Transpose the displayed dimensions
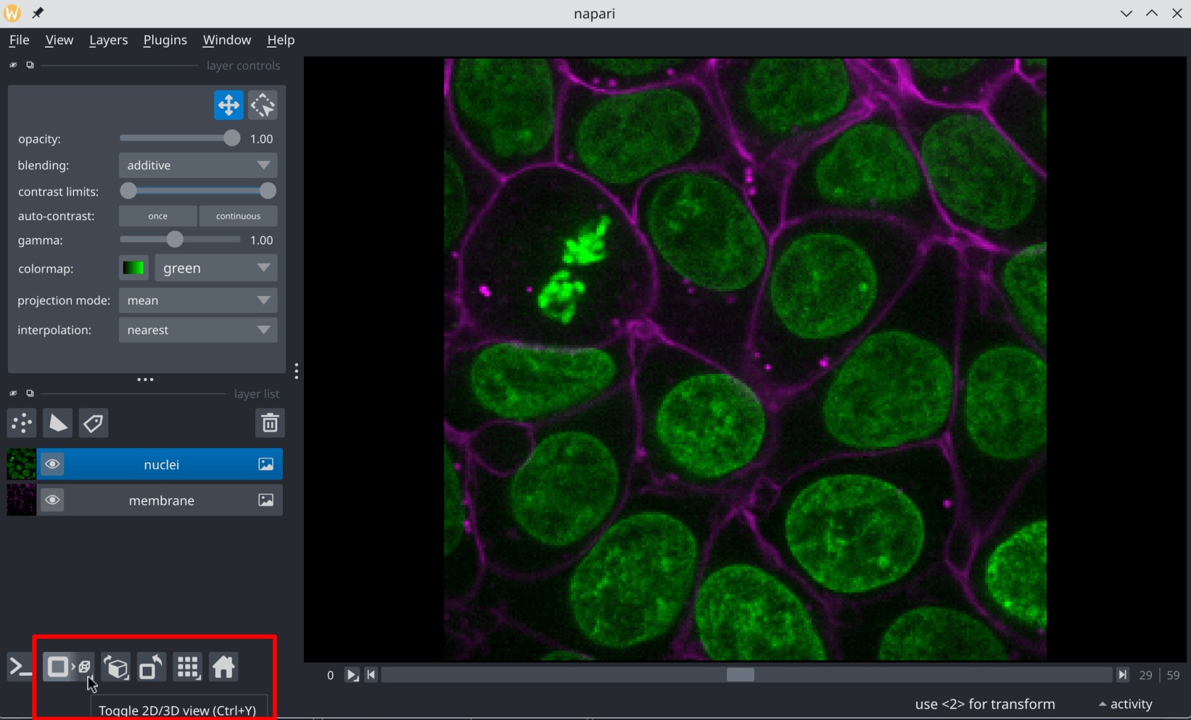The height and width of the screenshot is (720, 1191). point(151,666)
